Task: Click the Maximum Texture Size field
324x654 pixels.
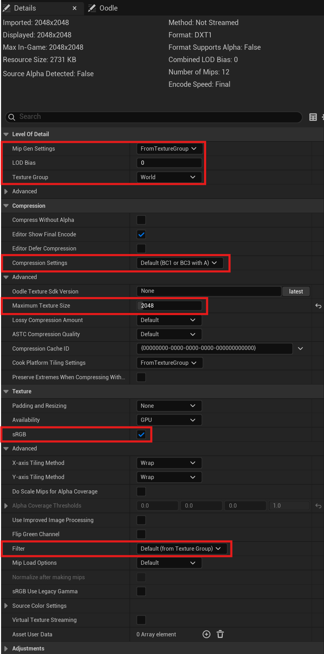Action: [169, 305]
